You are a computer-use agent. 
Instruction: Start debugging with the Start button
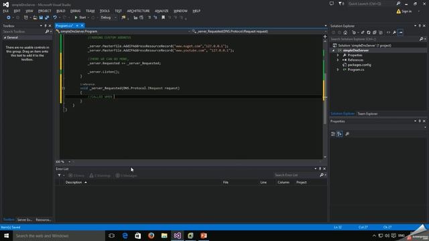(x=80, y=17)
